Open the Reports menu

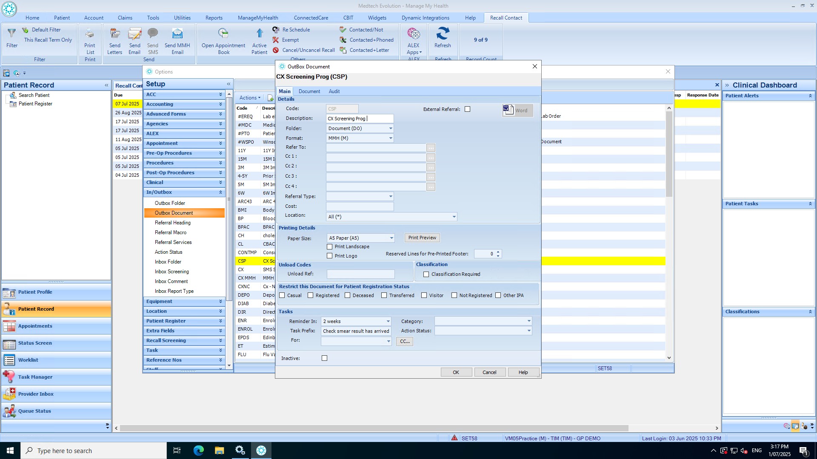pyautogui.click(x=214, y=18)
